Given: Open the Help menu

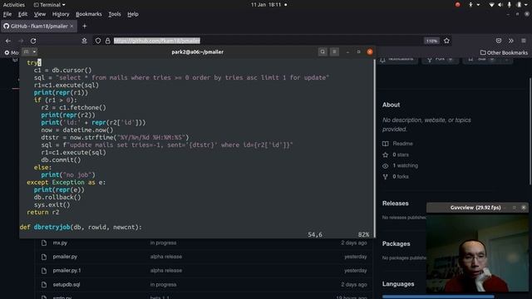Looking at the screenshot, I should point(133,14).
